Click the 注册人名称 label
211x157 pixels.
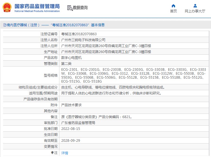[49, 40]
